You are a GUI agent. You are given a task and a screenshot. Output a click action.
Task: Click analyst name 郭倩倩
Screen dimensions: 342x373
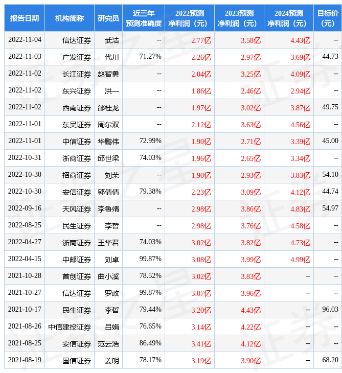tap(108, 193)
